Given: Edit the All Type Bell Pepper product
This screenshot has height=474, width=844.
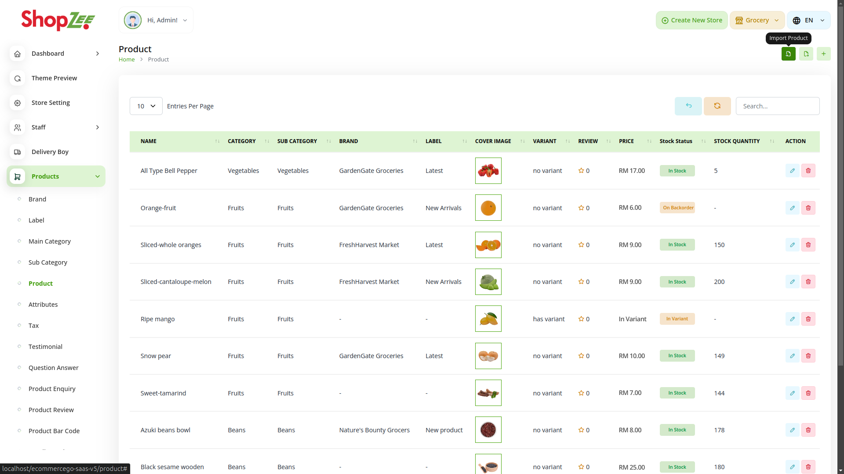Looking at the screenshot, I should 792,171.
